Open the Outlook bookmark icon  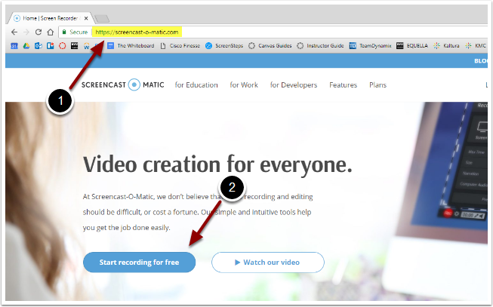pyautogui.click(x=39, y=46)
